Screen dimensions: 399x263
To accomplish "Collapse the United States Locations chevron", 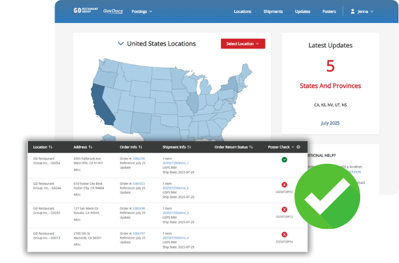I will [x=121, y=44].
